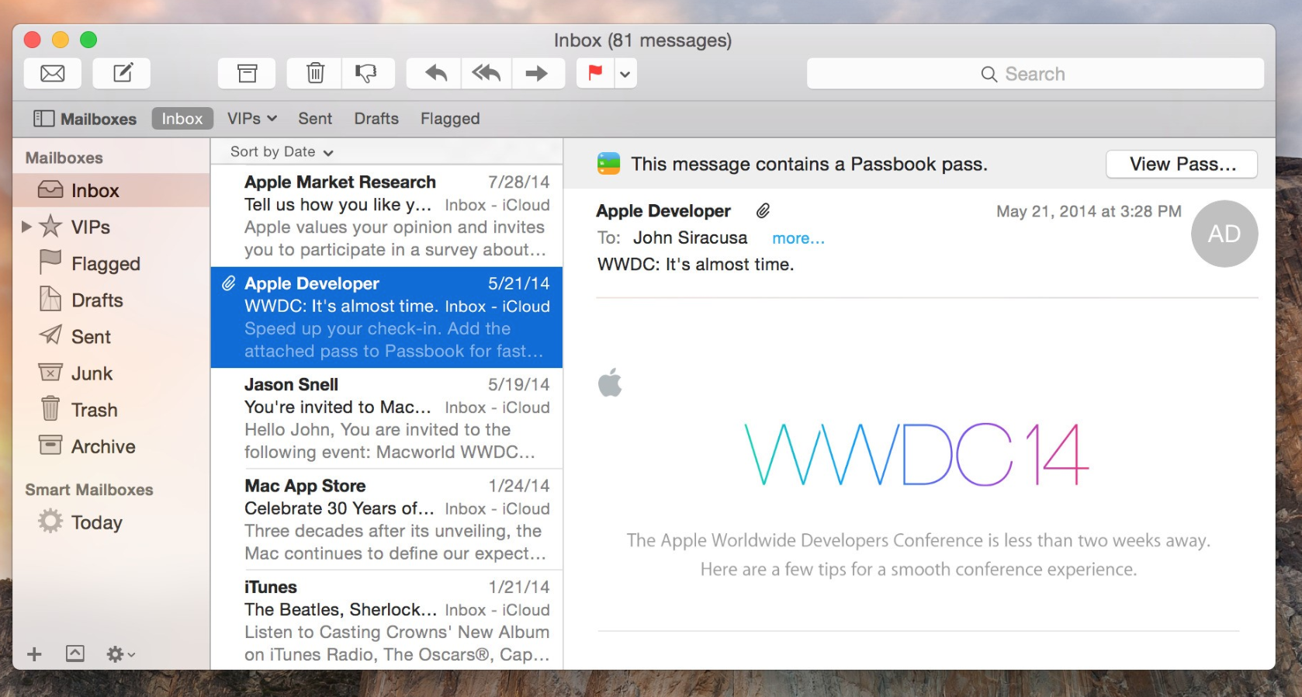
Task: Click into the Search field
Action: coord(1035,74)
